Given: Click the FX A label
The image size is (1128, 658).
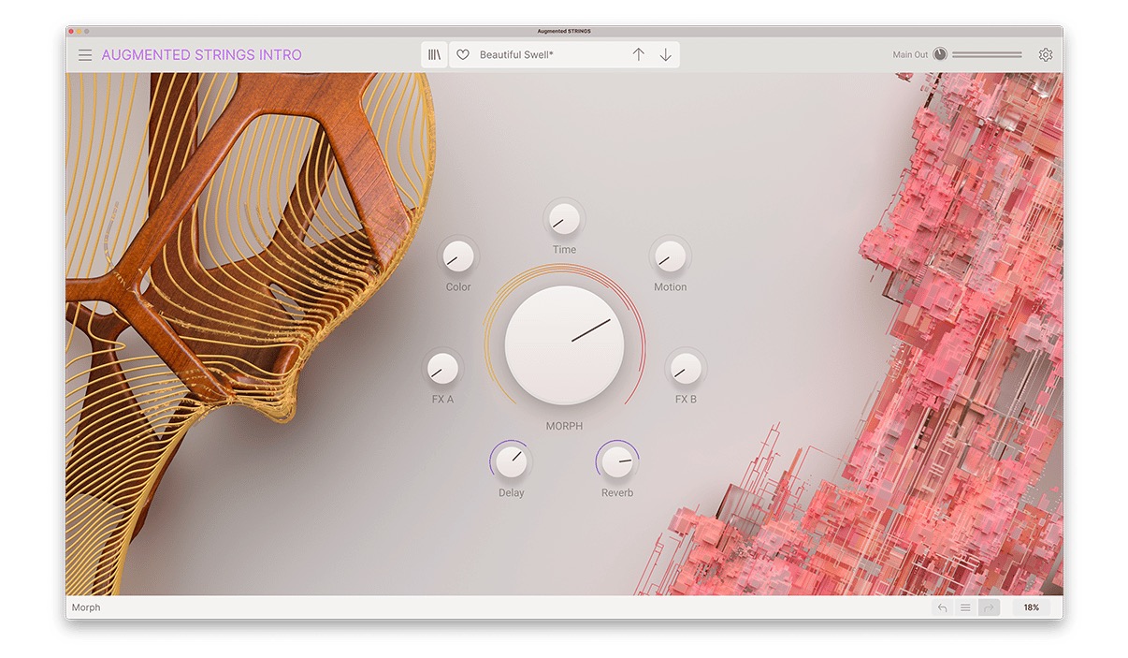Looking at the screenshot, I should (x=442, y=400).
